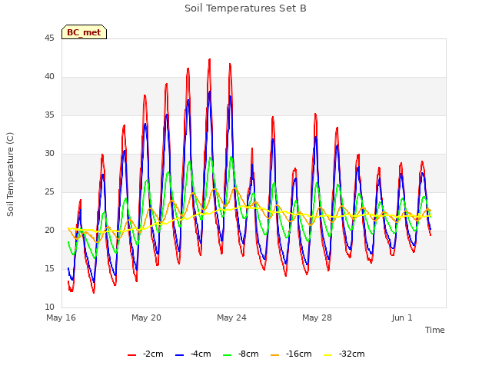The image size is (492, 369).
Task: Click the May 20 x-axis label
Action: tap(146, 317)
